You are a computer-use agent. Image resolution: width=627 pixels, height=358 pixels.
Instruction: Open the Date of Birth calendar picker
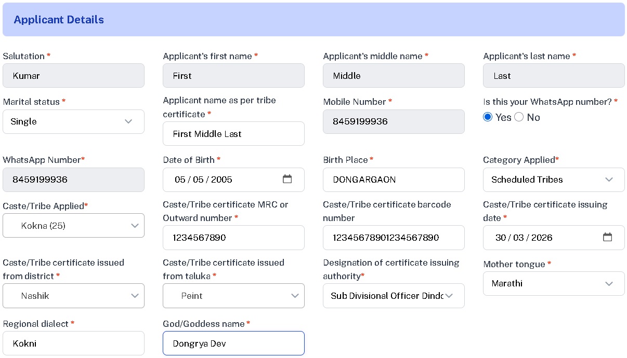287,180
